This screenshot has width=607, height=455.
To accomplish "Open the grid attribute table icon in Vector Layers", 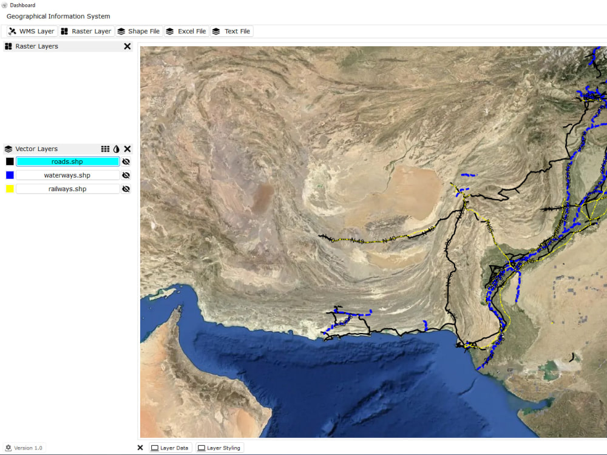I will click(105, 149).
